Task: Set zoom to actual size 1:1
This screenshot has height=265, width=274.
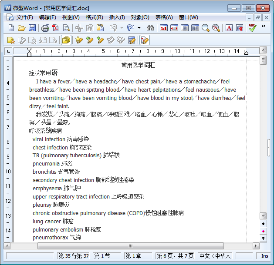Action: pos(163,28)
